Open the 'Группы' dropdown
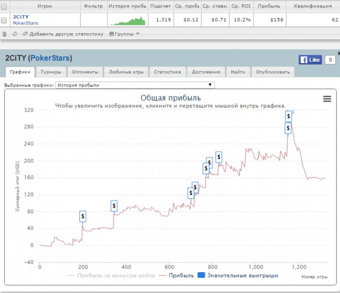The width and height of the screenshot is (340, 293). (124, 34)
